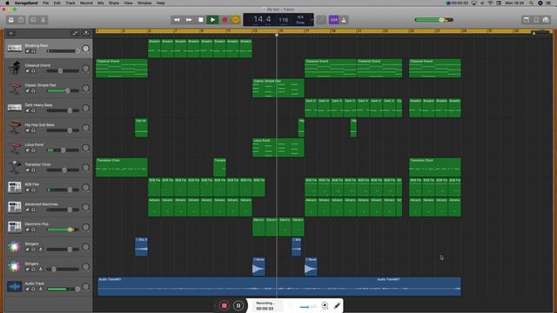Select the Advanced Machines track icon
Image resolution: width=557 pixels, height=313 pixels.
click(15, 207)
